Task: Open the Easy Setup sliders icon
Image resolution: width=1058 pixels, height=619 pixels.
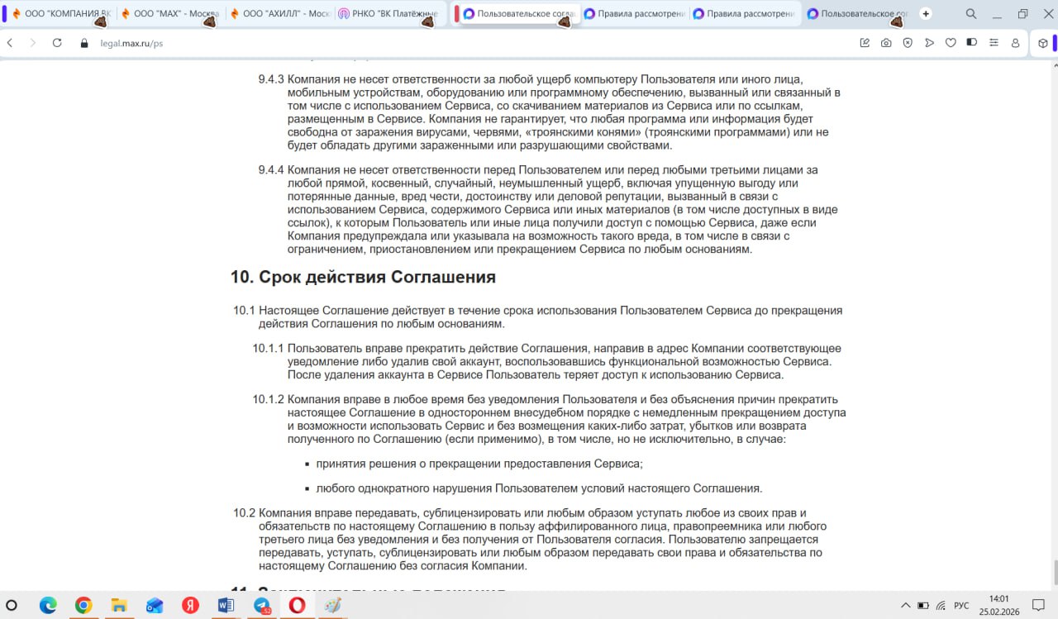Action: tap(994, 43)
